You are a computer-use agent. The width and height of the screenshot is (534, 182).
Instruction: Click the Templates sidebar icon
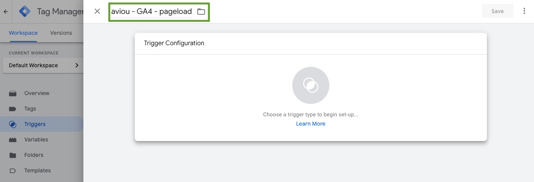click(x=13, y=170)
